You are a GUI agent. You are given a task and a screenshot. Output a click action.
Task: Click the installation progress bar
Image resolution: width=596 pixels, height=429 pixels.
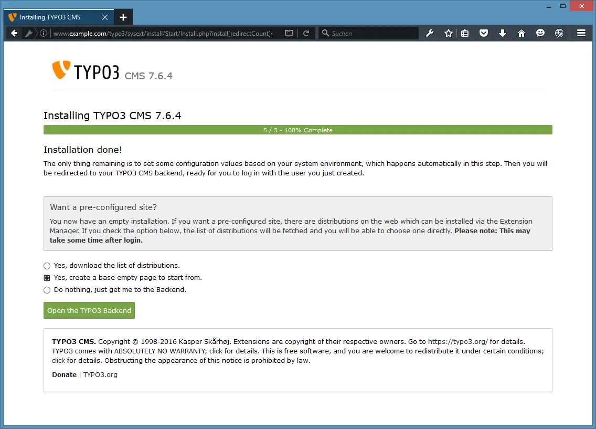298,130
